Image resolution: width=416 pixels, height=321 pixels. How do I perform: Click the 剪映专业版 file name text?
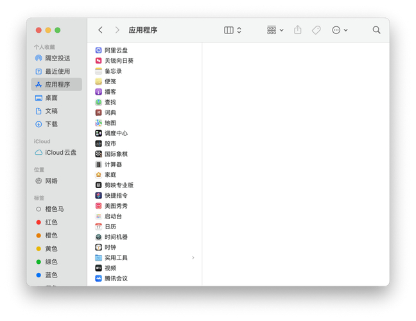119,185
